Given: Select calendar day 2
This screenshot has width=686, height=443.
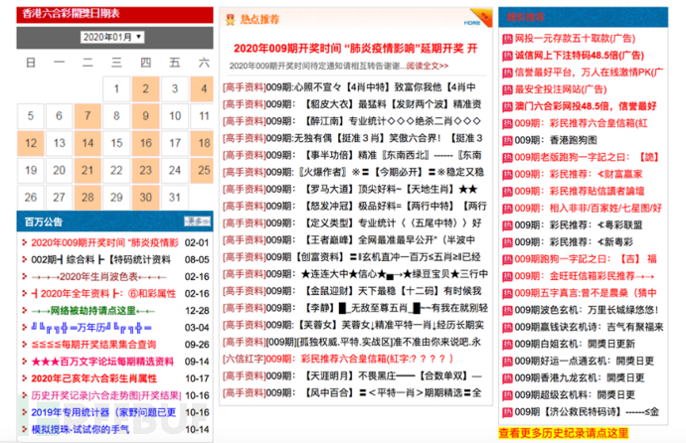Looking at the screenshot, I should (146, 88).
